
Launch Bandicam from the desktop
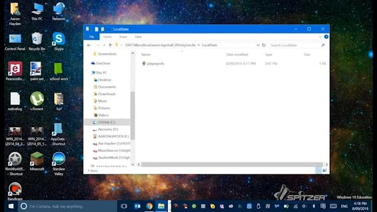coord(15,191)
